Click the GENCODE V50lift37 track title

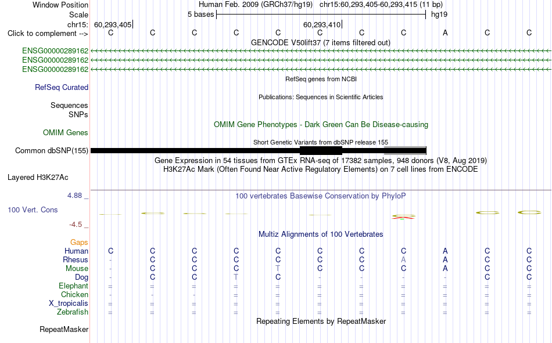(320, 42)
